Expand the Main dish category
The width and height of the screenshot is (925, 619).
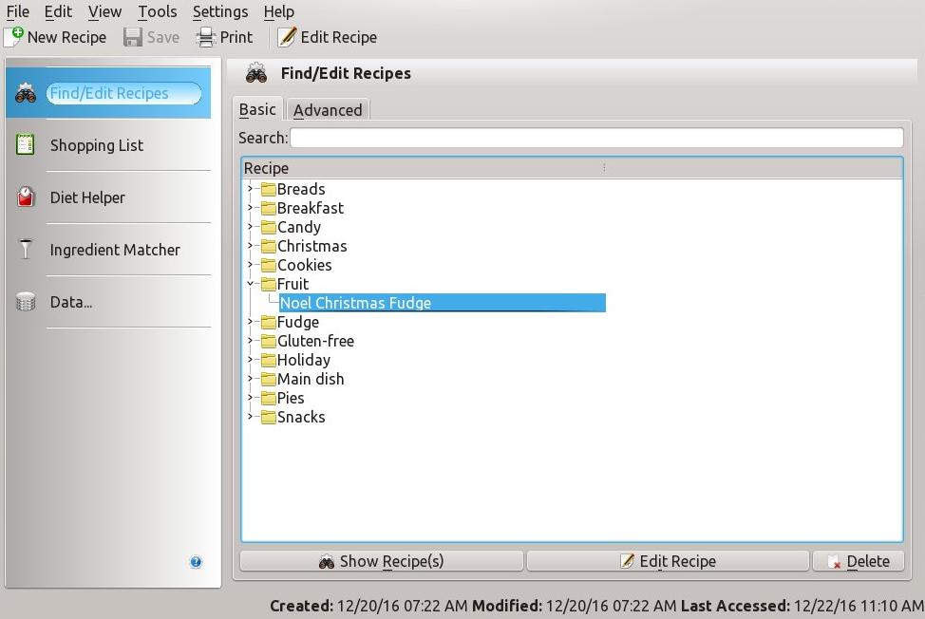(250, 379)
